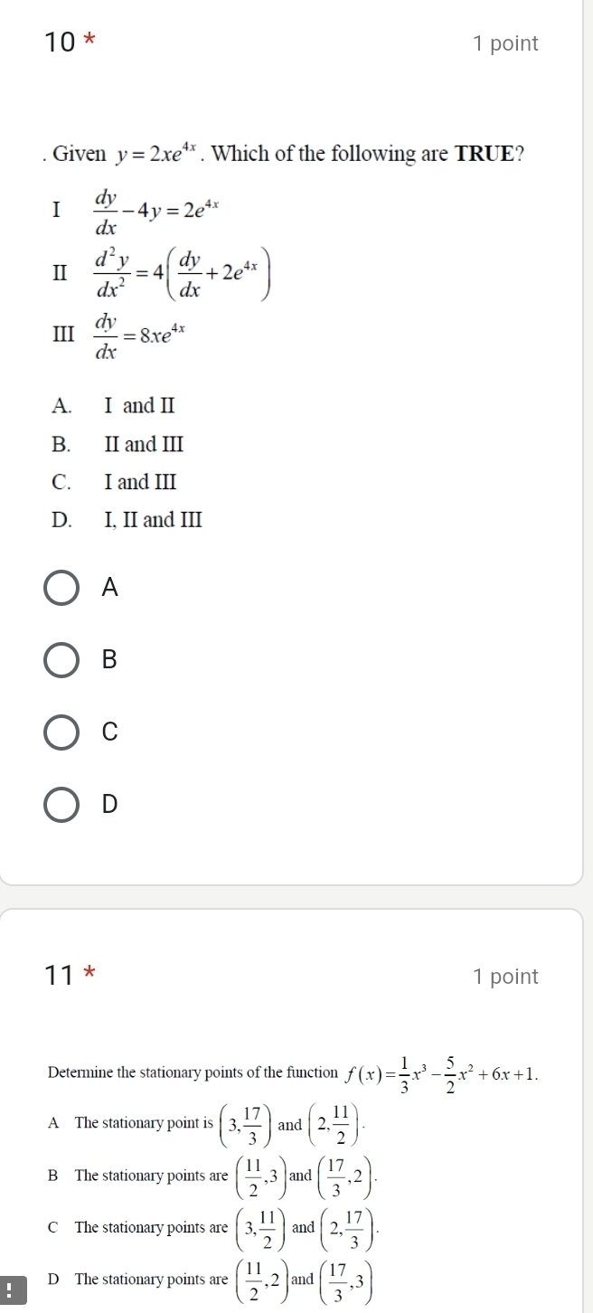Image resolution: width=593 pixels, height=1313 pixels.
Task: Click the choice text "B. II and III"
Action: tap(118, 444)
